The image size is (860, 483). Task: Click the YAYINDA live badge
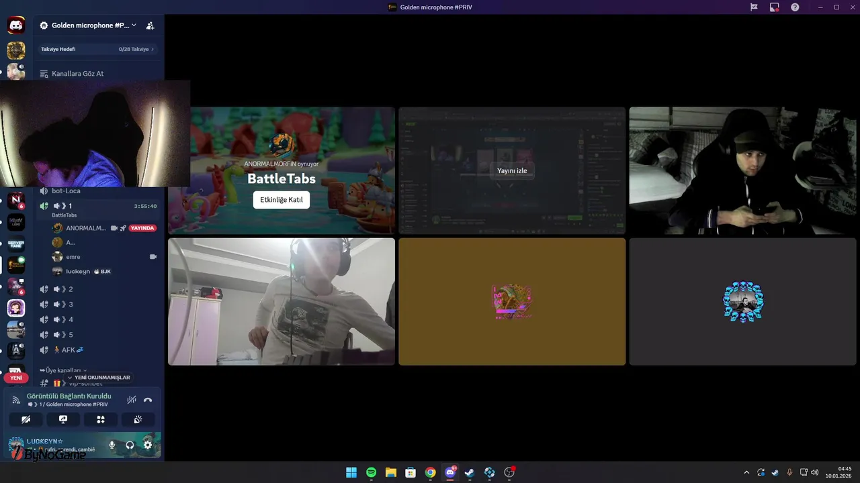point(142,228)
